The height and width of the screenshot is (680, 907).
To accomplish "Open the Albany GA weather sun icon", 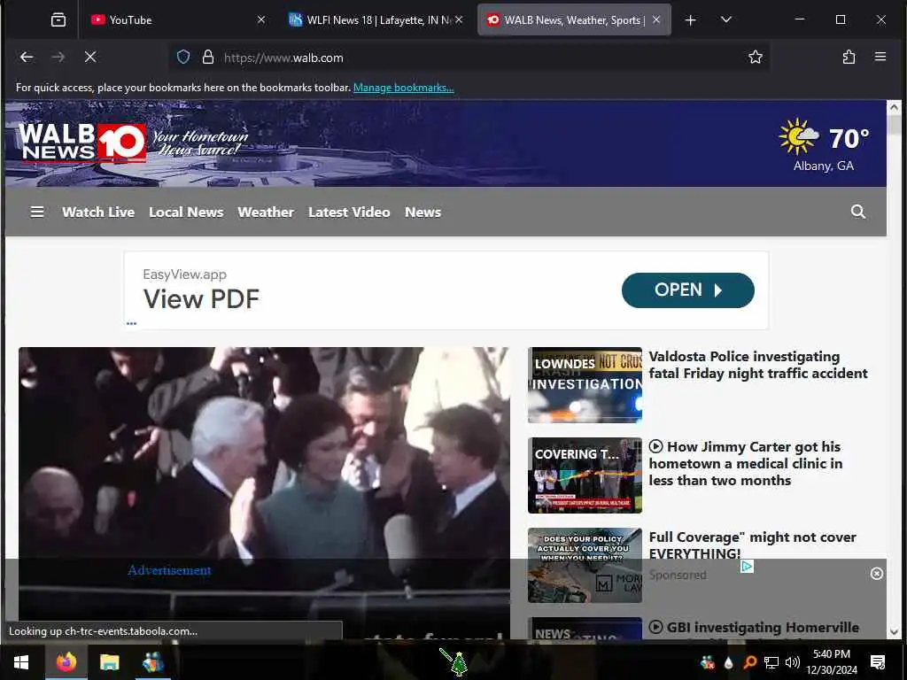I will tap(798, 136).
